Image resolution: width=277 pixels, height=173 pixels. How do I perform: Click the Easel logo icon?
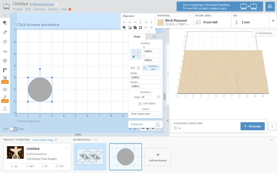pyautogui.click(x=6, y=6)
